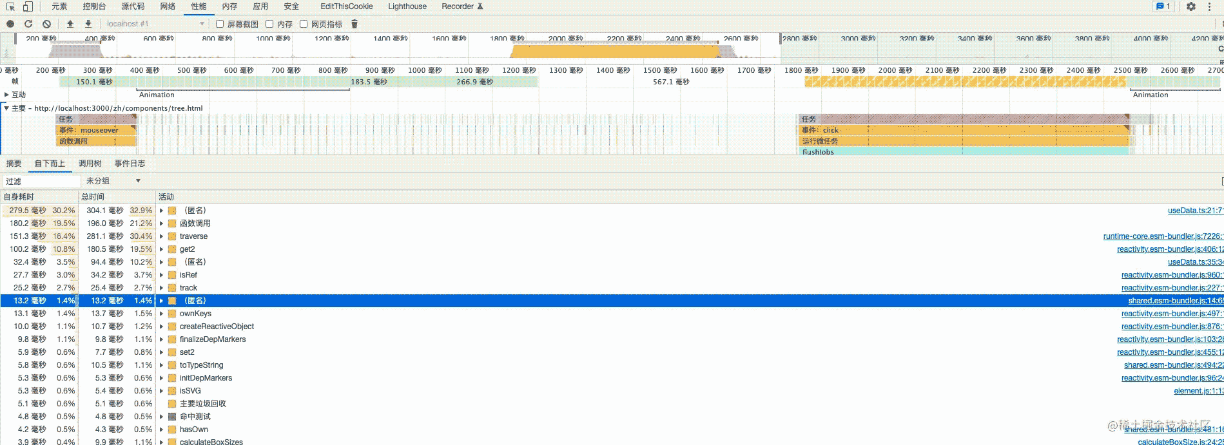Open the reactivity.esm-bundler.js:406 link
Viewport: 1224px width, 445px height.
tap(1171, 249)
